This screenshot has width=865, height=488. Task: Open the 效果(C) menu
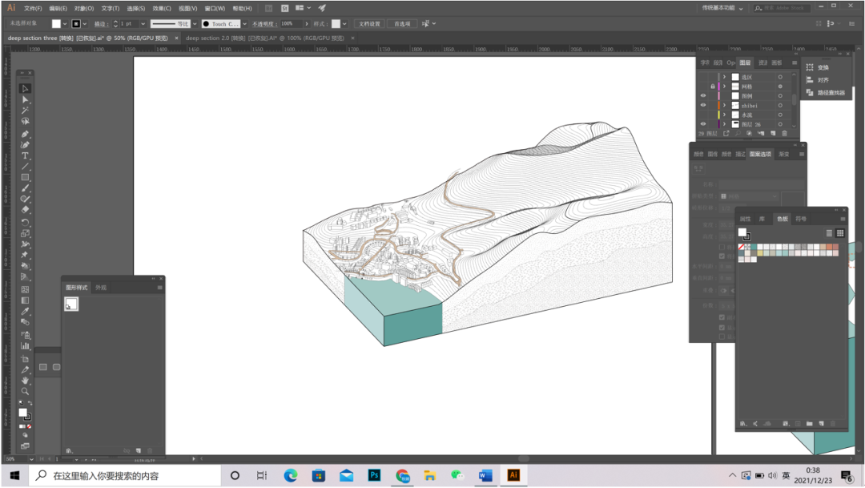[x=162, y=8]
